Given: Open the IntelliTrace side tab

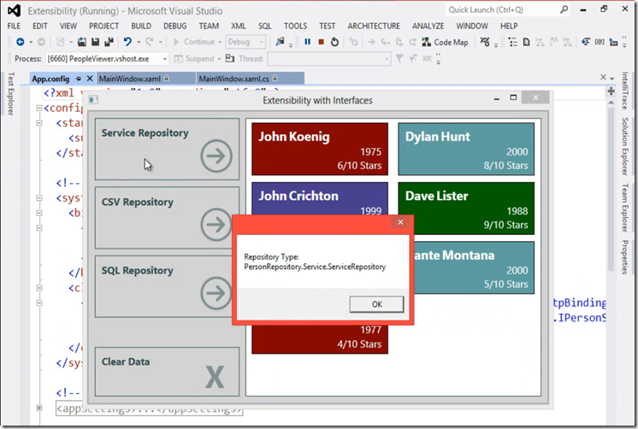Looking at the screenshot, I should pos(624,91).
